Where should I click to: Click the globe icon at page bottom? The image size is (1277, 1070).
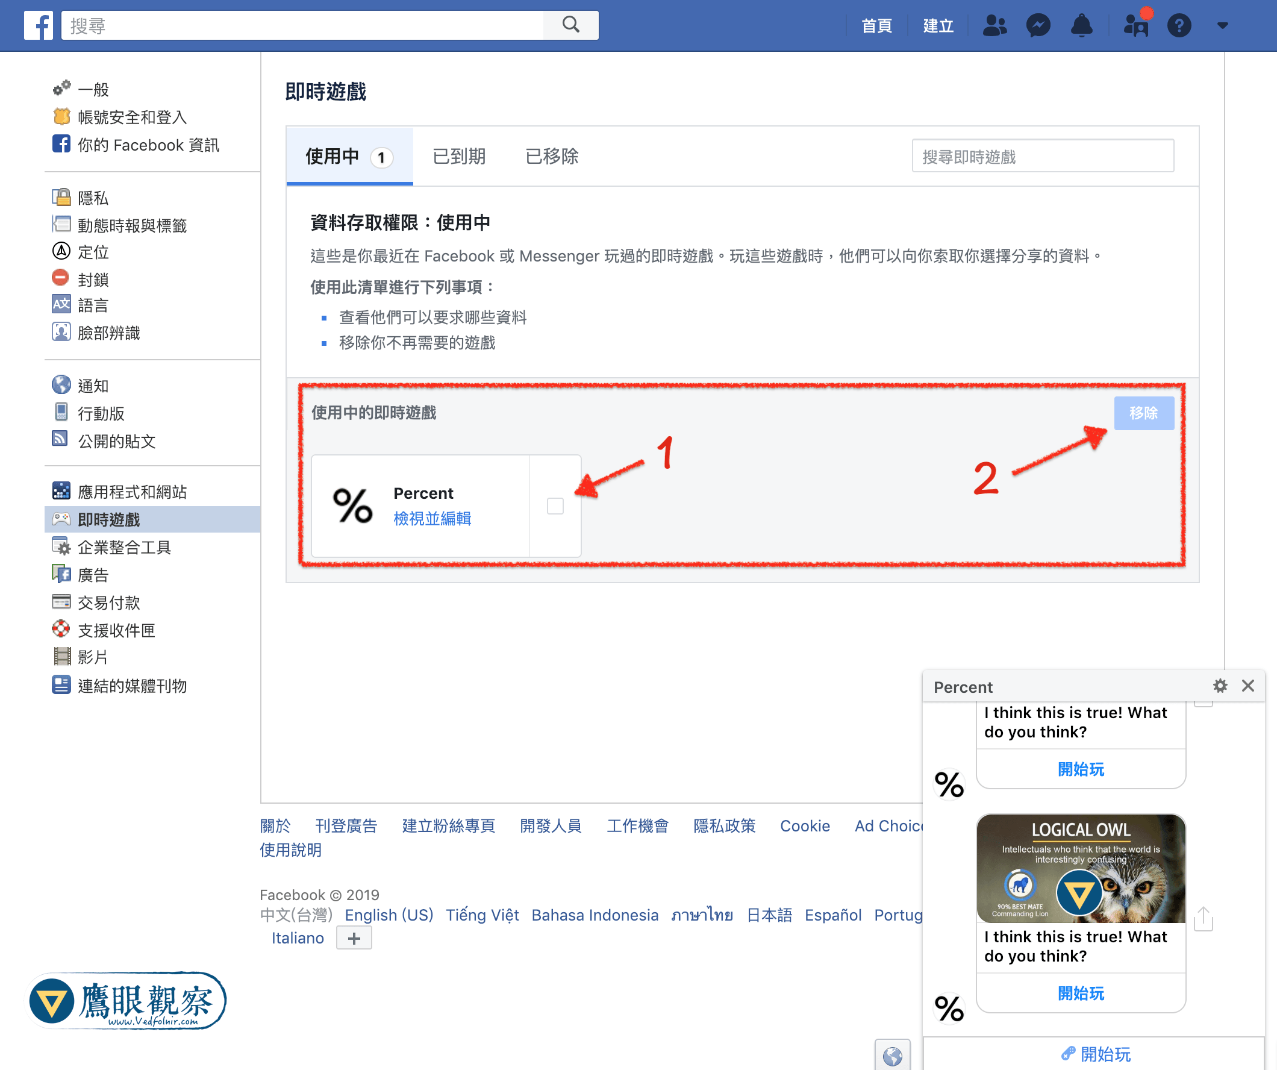(892, 1056)
